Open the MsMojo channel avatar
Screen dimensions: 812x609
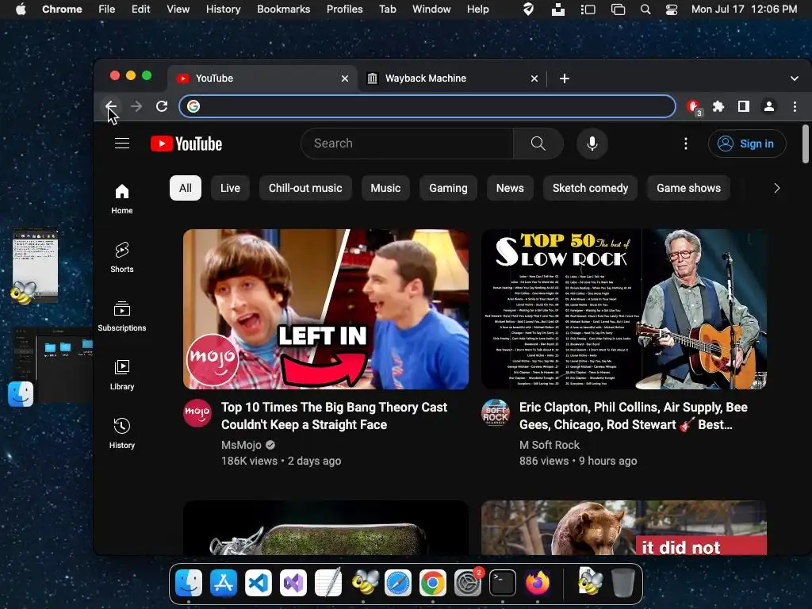(197, 412)
